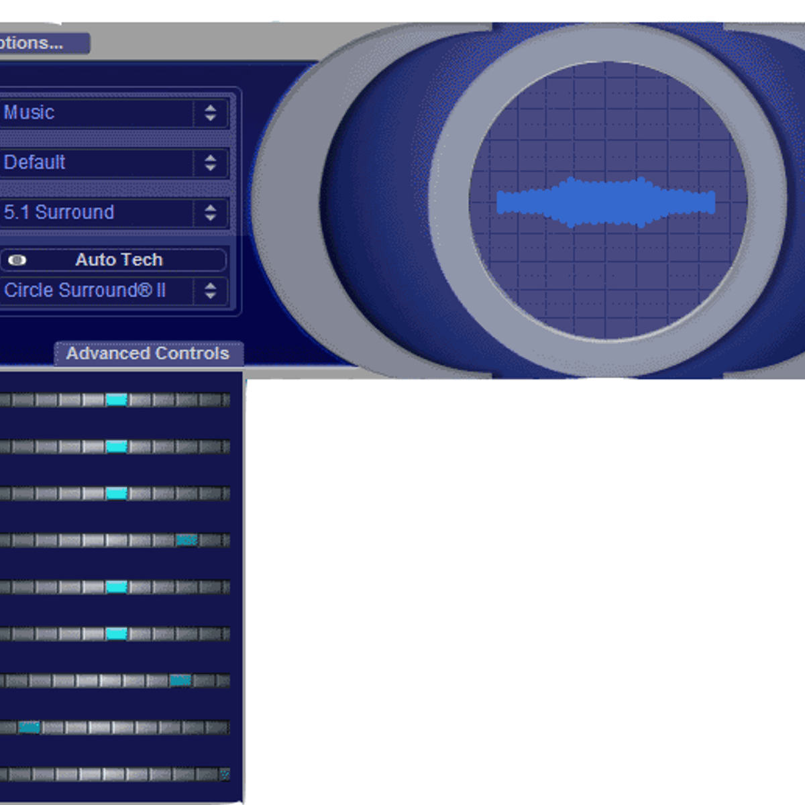Screen dimensions: 805x805
Task: Click the blue waveform in the circular display
Action: 606,202
